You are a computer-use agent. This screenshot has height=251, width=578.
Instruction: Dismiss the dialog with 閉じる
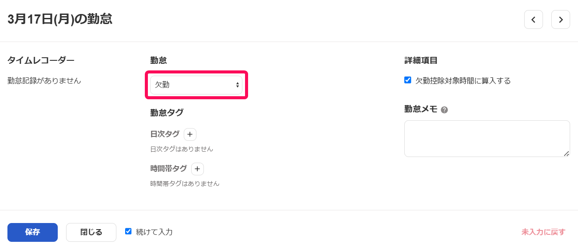click(x=91, y=232)
